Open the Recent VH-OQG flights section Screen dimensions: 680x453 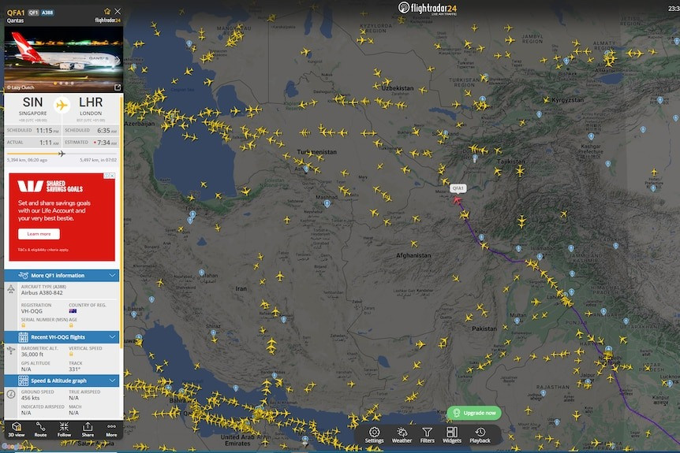(x=62, y=337)
